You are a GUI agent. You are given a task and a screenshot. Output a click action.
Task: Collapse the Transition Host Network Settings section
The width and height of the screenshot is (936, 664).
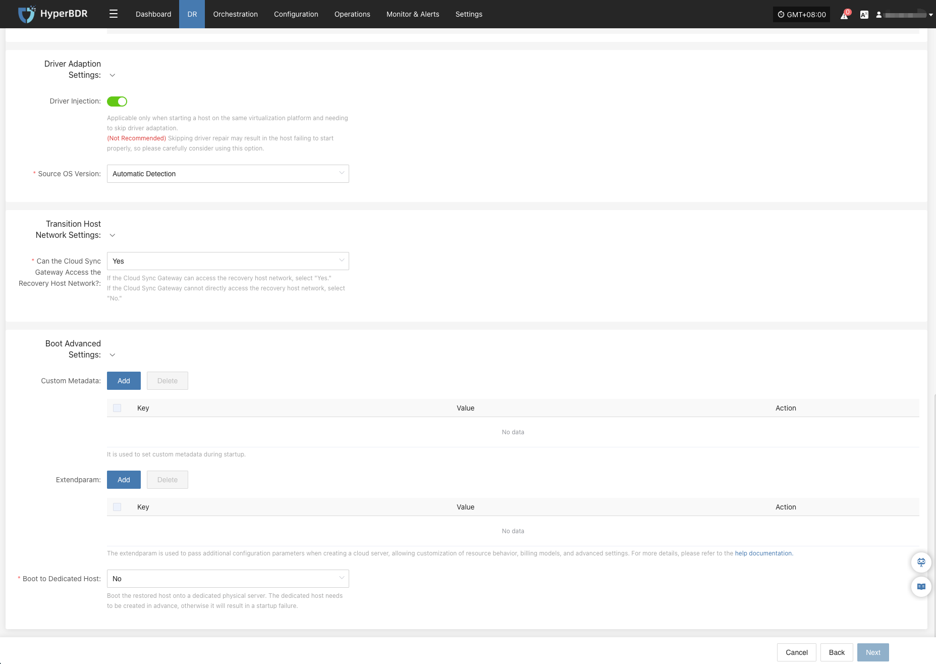coord(113,235)
